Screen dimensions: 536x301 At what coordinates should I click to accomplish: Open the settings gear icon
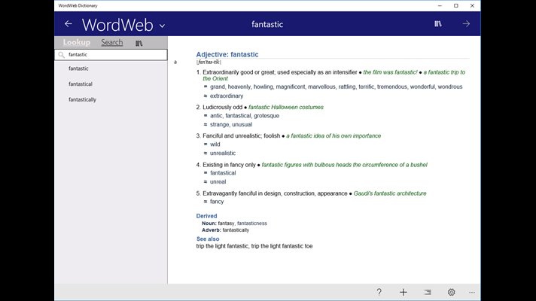tap(451, 292)
